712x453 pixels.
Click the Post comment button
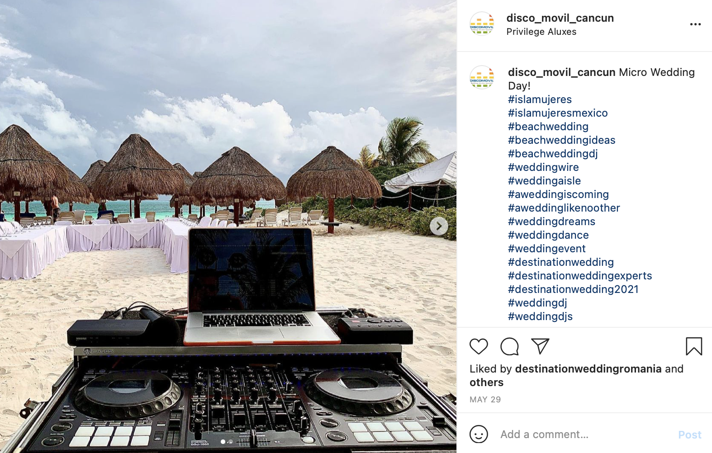point(690,434)
